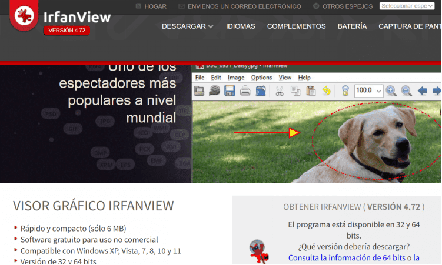Open the View menu in the IrfanView window
The width and height of the screenshot is (442, 265).
point(285,78)
